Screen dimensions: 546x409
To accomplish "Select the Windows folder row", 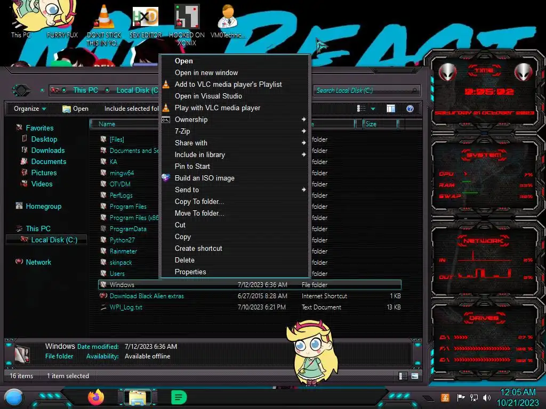I will pyautogui.click(x=250, y=284).
